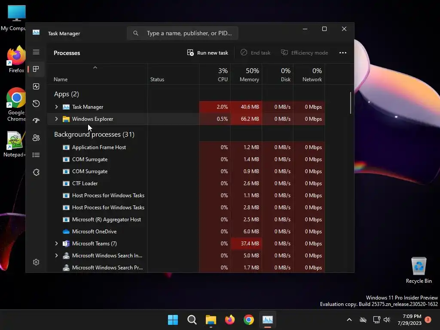Open the Startup apps sidebar icon
Image resolution: width=440 pixels, height=330 pixels.
(36, 121)
